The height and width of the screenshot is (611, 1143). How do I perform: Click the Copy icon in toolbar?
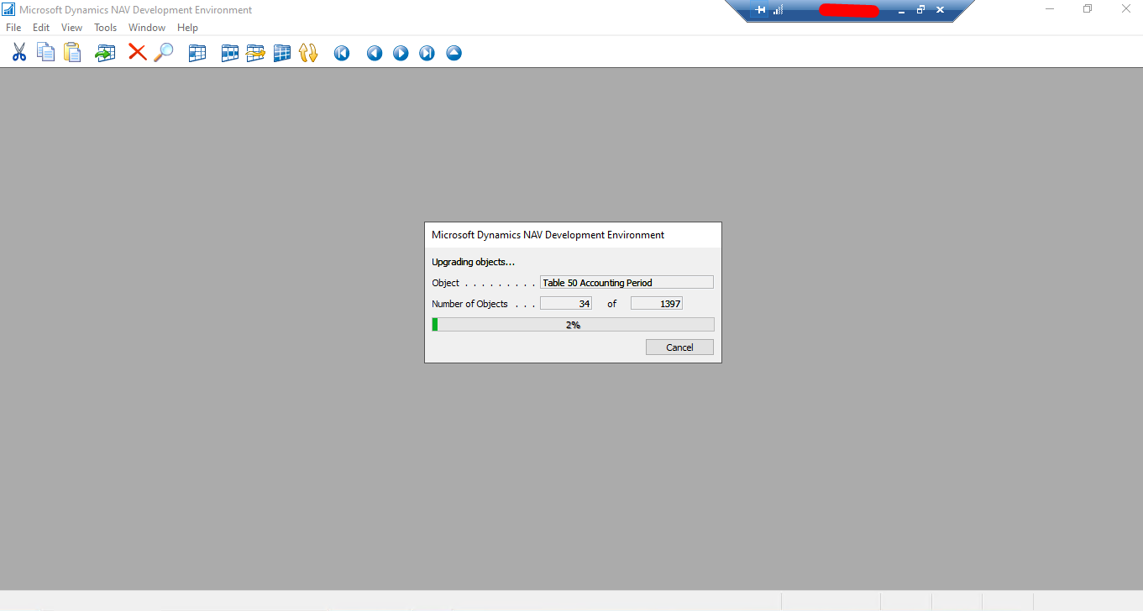(x=45, y=53)
